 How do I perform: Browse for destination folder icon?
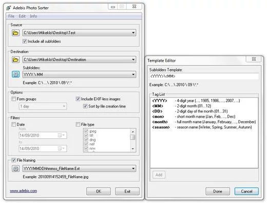pos(15,60)
